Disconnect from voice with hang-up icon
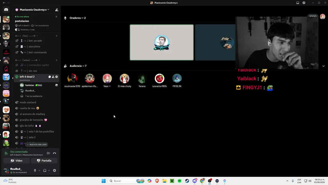The image size is (328, 185). click(54, 153)
